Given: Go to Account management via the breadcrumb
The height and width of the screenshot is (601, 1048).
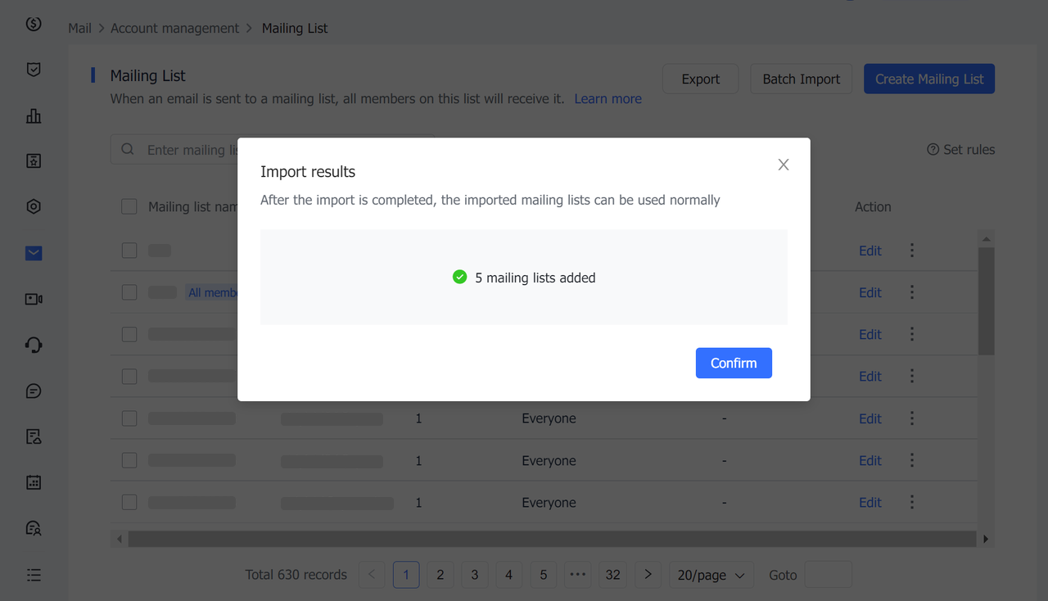Looking at the screenshot, I should pyautogui.click(x=174, y=28).
